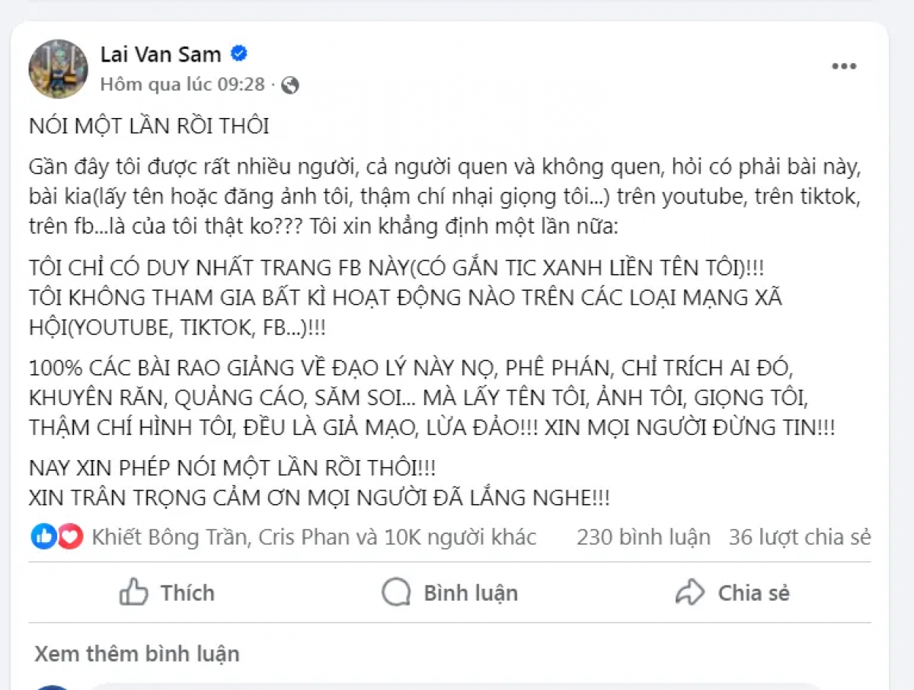Select the thumbs-up Like reaction icon
This screenshot has width=914, height=690.
(42, 536)
